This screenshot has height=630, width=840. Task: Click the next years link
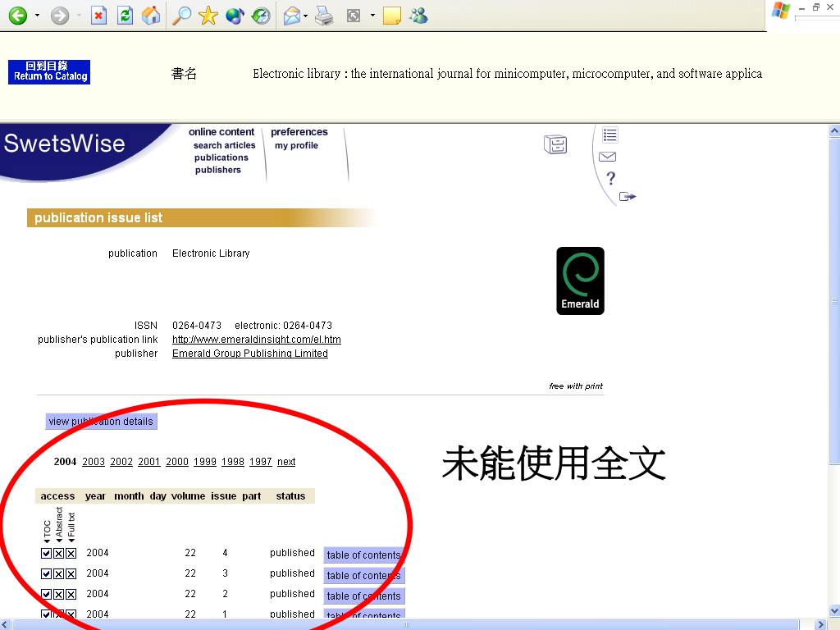pos(286,461)
